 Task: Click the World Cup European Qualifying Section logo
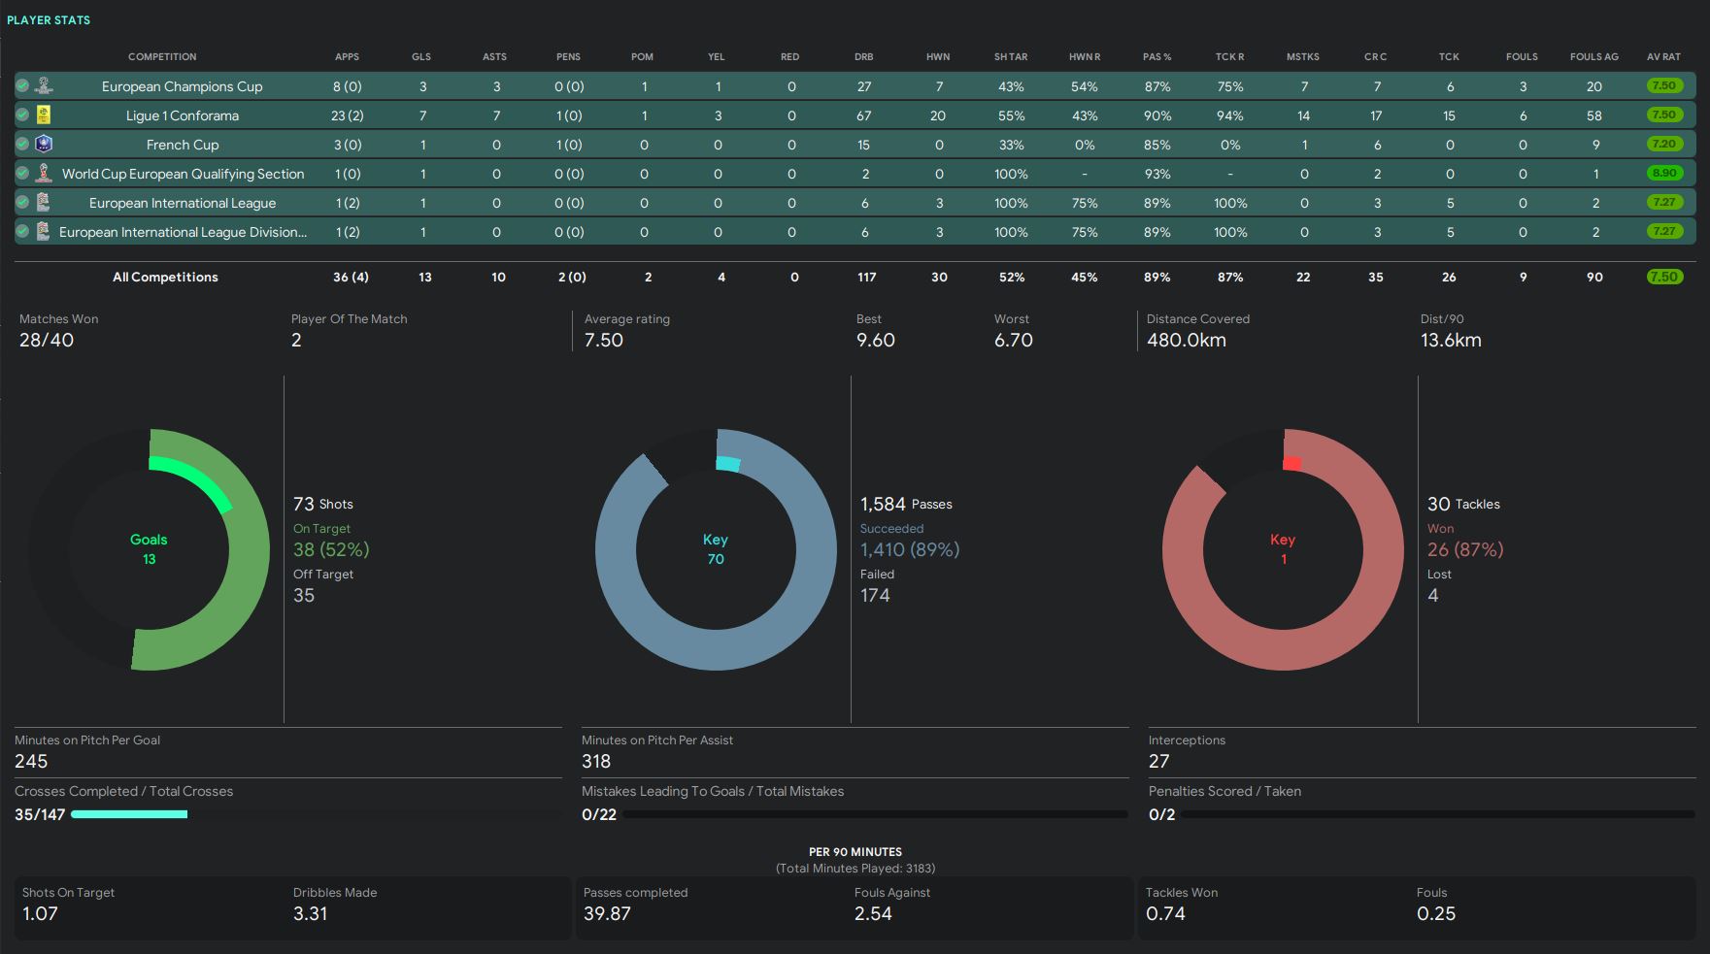pos(44,174)
